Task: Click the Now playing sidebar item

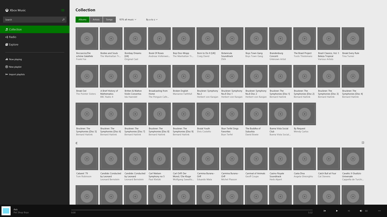Action: (x=15, y=59)
